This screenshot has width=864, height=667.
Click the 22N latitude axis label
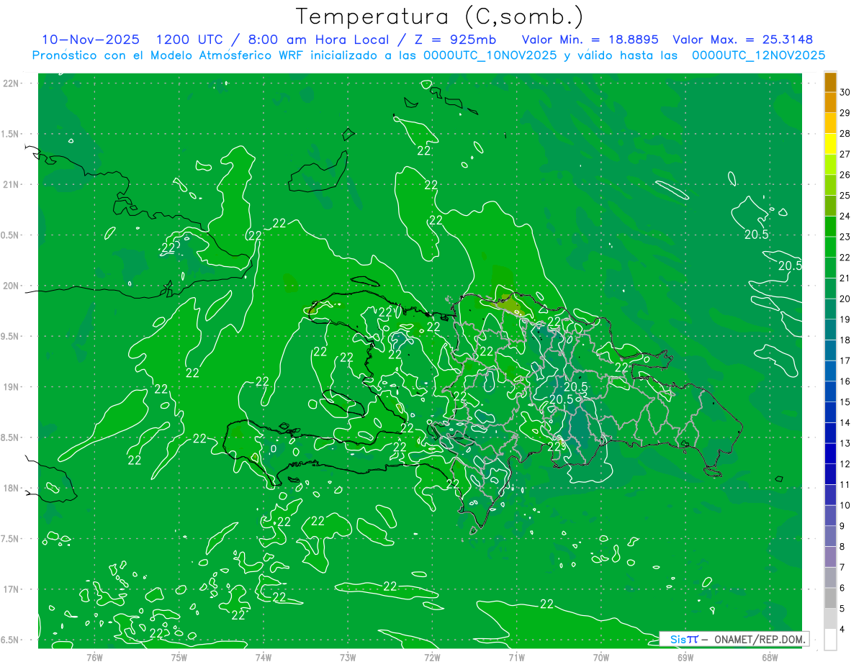tap(11, 83)
